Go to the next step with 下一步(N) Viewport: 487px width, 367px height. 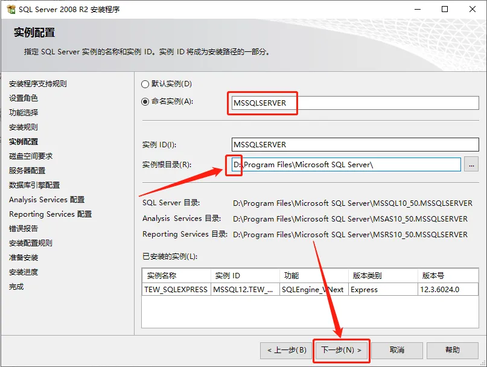342,350
